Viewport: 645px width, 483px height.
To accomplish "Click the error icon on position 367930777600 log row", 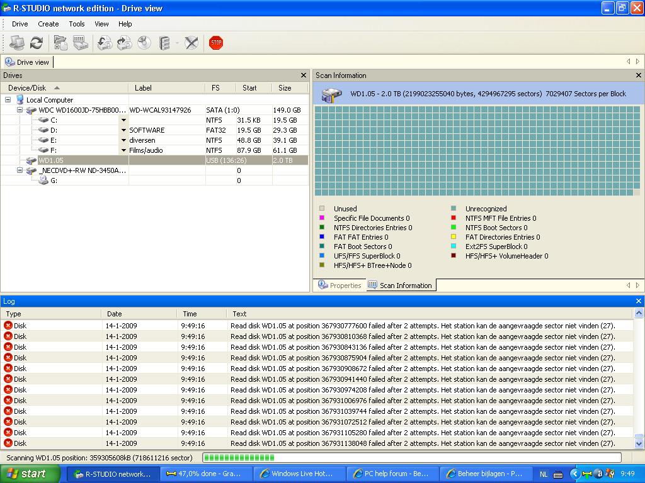I will (8, 326).
